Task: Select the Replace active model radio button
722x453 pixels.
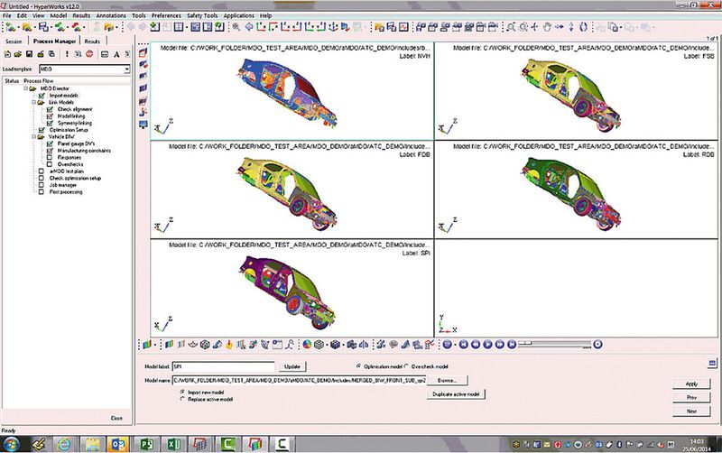Action: 183,399
